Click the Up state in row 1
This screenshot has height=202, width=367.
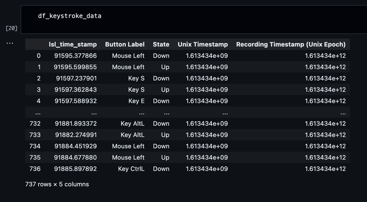(165, 67)
